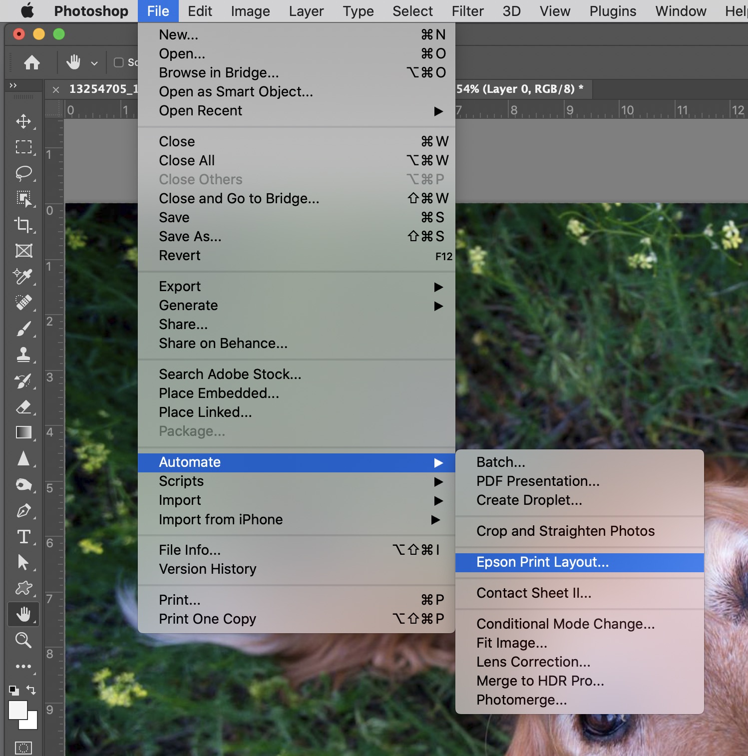Viewport: 748px width, 756px height.
Task: Choose Epson Print Layout from Automate
Action: [x=543, y=562]
